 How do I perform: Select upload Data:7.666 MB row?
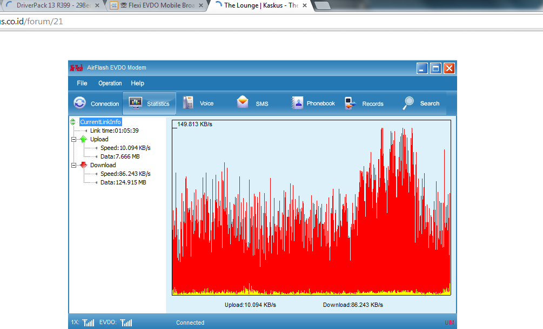[x=120, y=156]
